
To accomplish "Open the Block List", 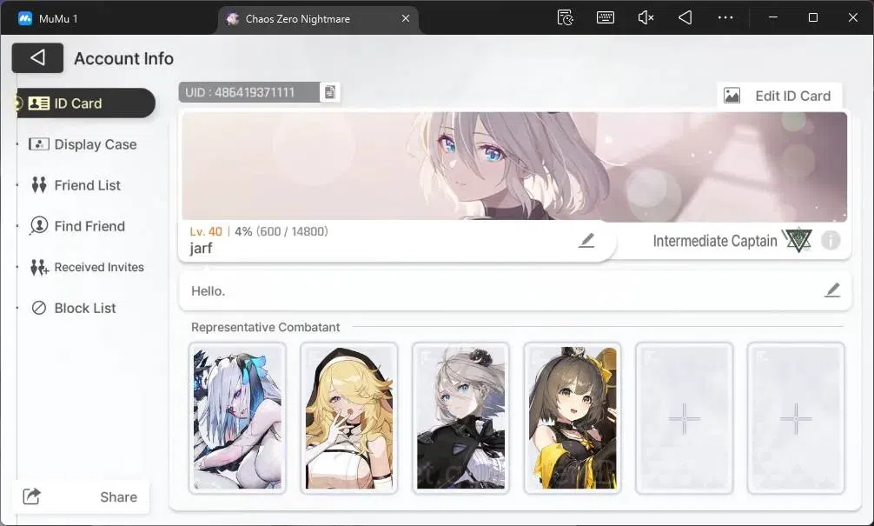I will (x=74, y=308).
